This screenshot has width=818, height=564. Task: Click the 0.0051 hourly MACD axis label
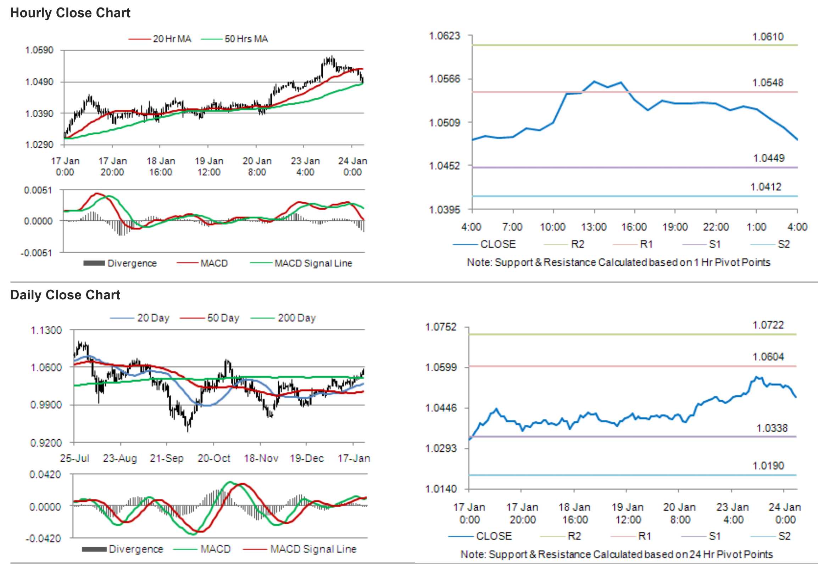(x=38, y=191)
